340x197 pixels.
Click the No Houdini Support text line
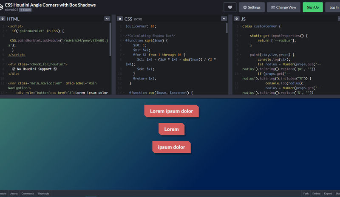click(34, 69)
